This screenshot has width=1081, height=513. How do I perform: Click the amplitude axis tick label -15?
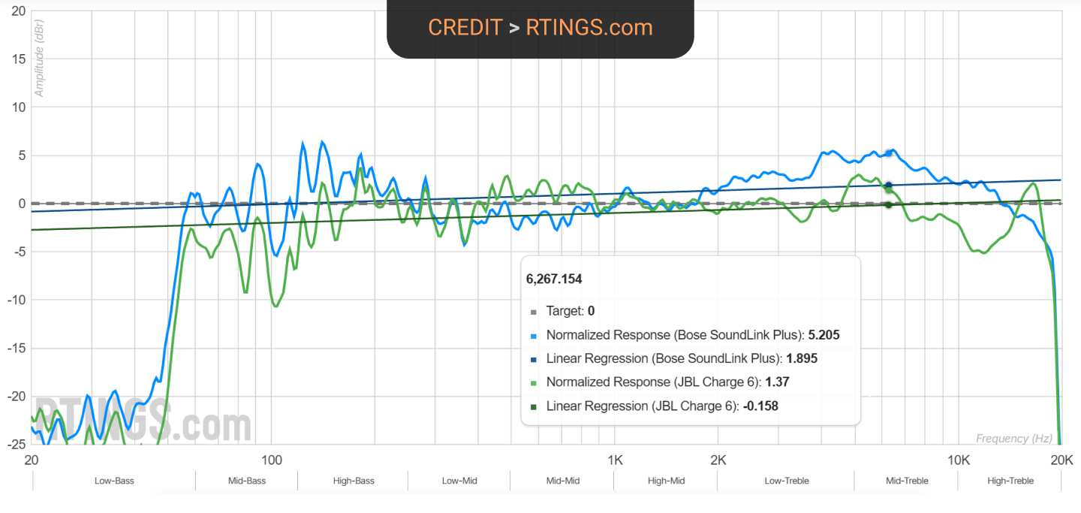tap(17, 349)
